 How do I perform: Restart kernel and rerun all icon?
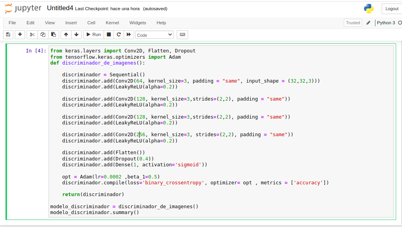point(128,34)
